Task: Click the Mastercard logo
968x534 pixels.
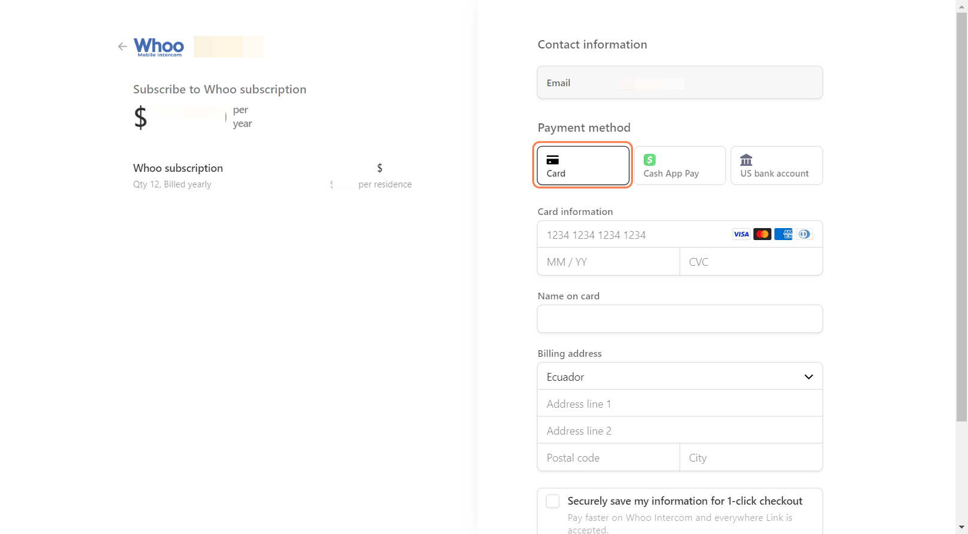Action: point(762,234)
